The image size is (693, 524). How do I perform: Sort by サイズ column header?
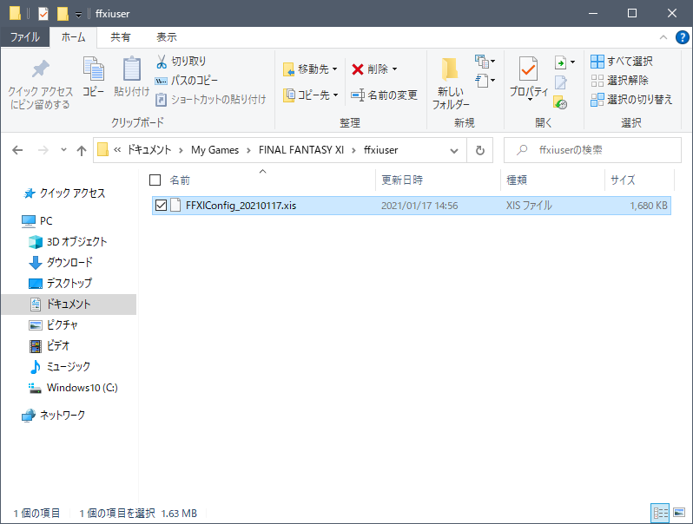(623, 180)
